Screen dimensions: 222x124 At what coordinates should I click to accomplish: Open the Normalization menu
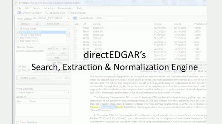point(66,8)
